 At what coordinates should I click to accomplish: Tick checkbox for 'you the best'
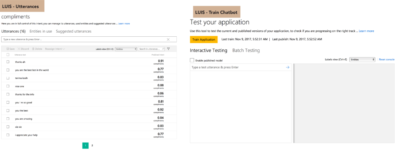[8, 111]
